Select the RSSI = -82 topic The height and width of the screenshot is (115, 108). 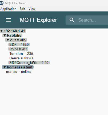point(18,49)
